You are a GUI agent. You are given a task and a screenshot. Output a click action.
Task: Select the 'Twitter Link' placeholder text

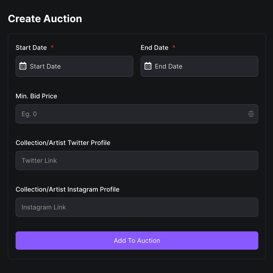click(x=39, y=160)
